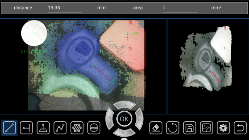Pick the circular cross-section profile tool

point(94,128)
